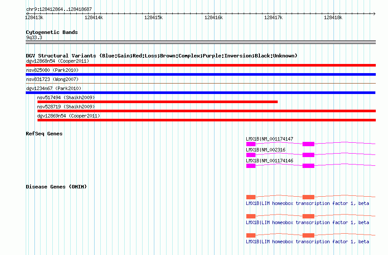
Task: Click second orange exon of bottom OMIM gene
Action: pyautogui.click(x=308, y=235)
